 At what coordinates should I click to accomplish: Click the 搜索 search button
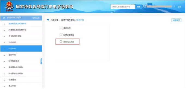(x=138, y=7)
